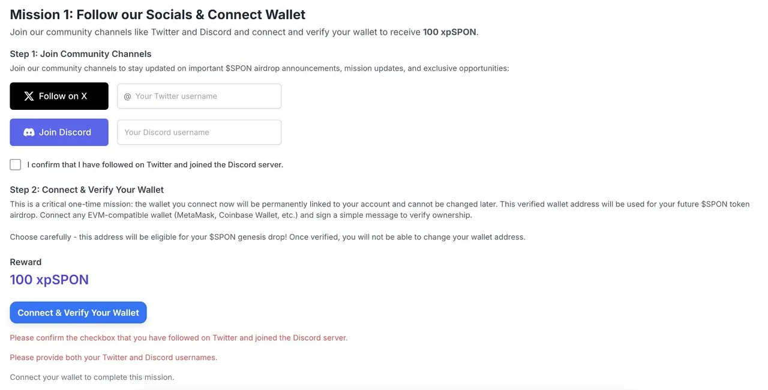Click Connect & Verify Your Wallet button
The height and width of the screenshot is (390, 768).
(78, 313)
